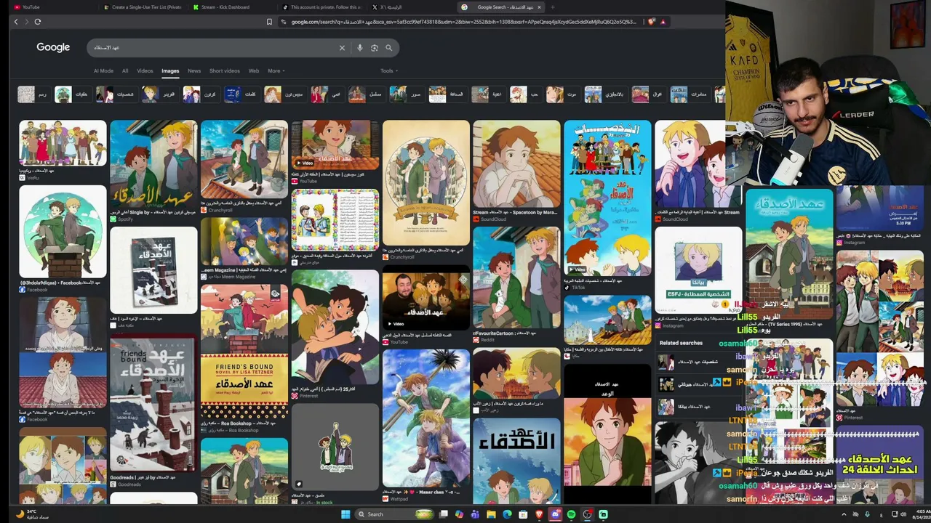931x523 pixels.
Task: Open the friends bound Goodreads book cover result
Action: tap(153, 404)
